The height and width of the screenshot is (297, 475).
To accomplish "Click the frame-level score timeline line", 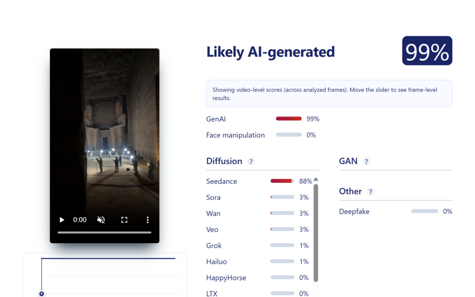I will point(108,258).
